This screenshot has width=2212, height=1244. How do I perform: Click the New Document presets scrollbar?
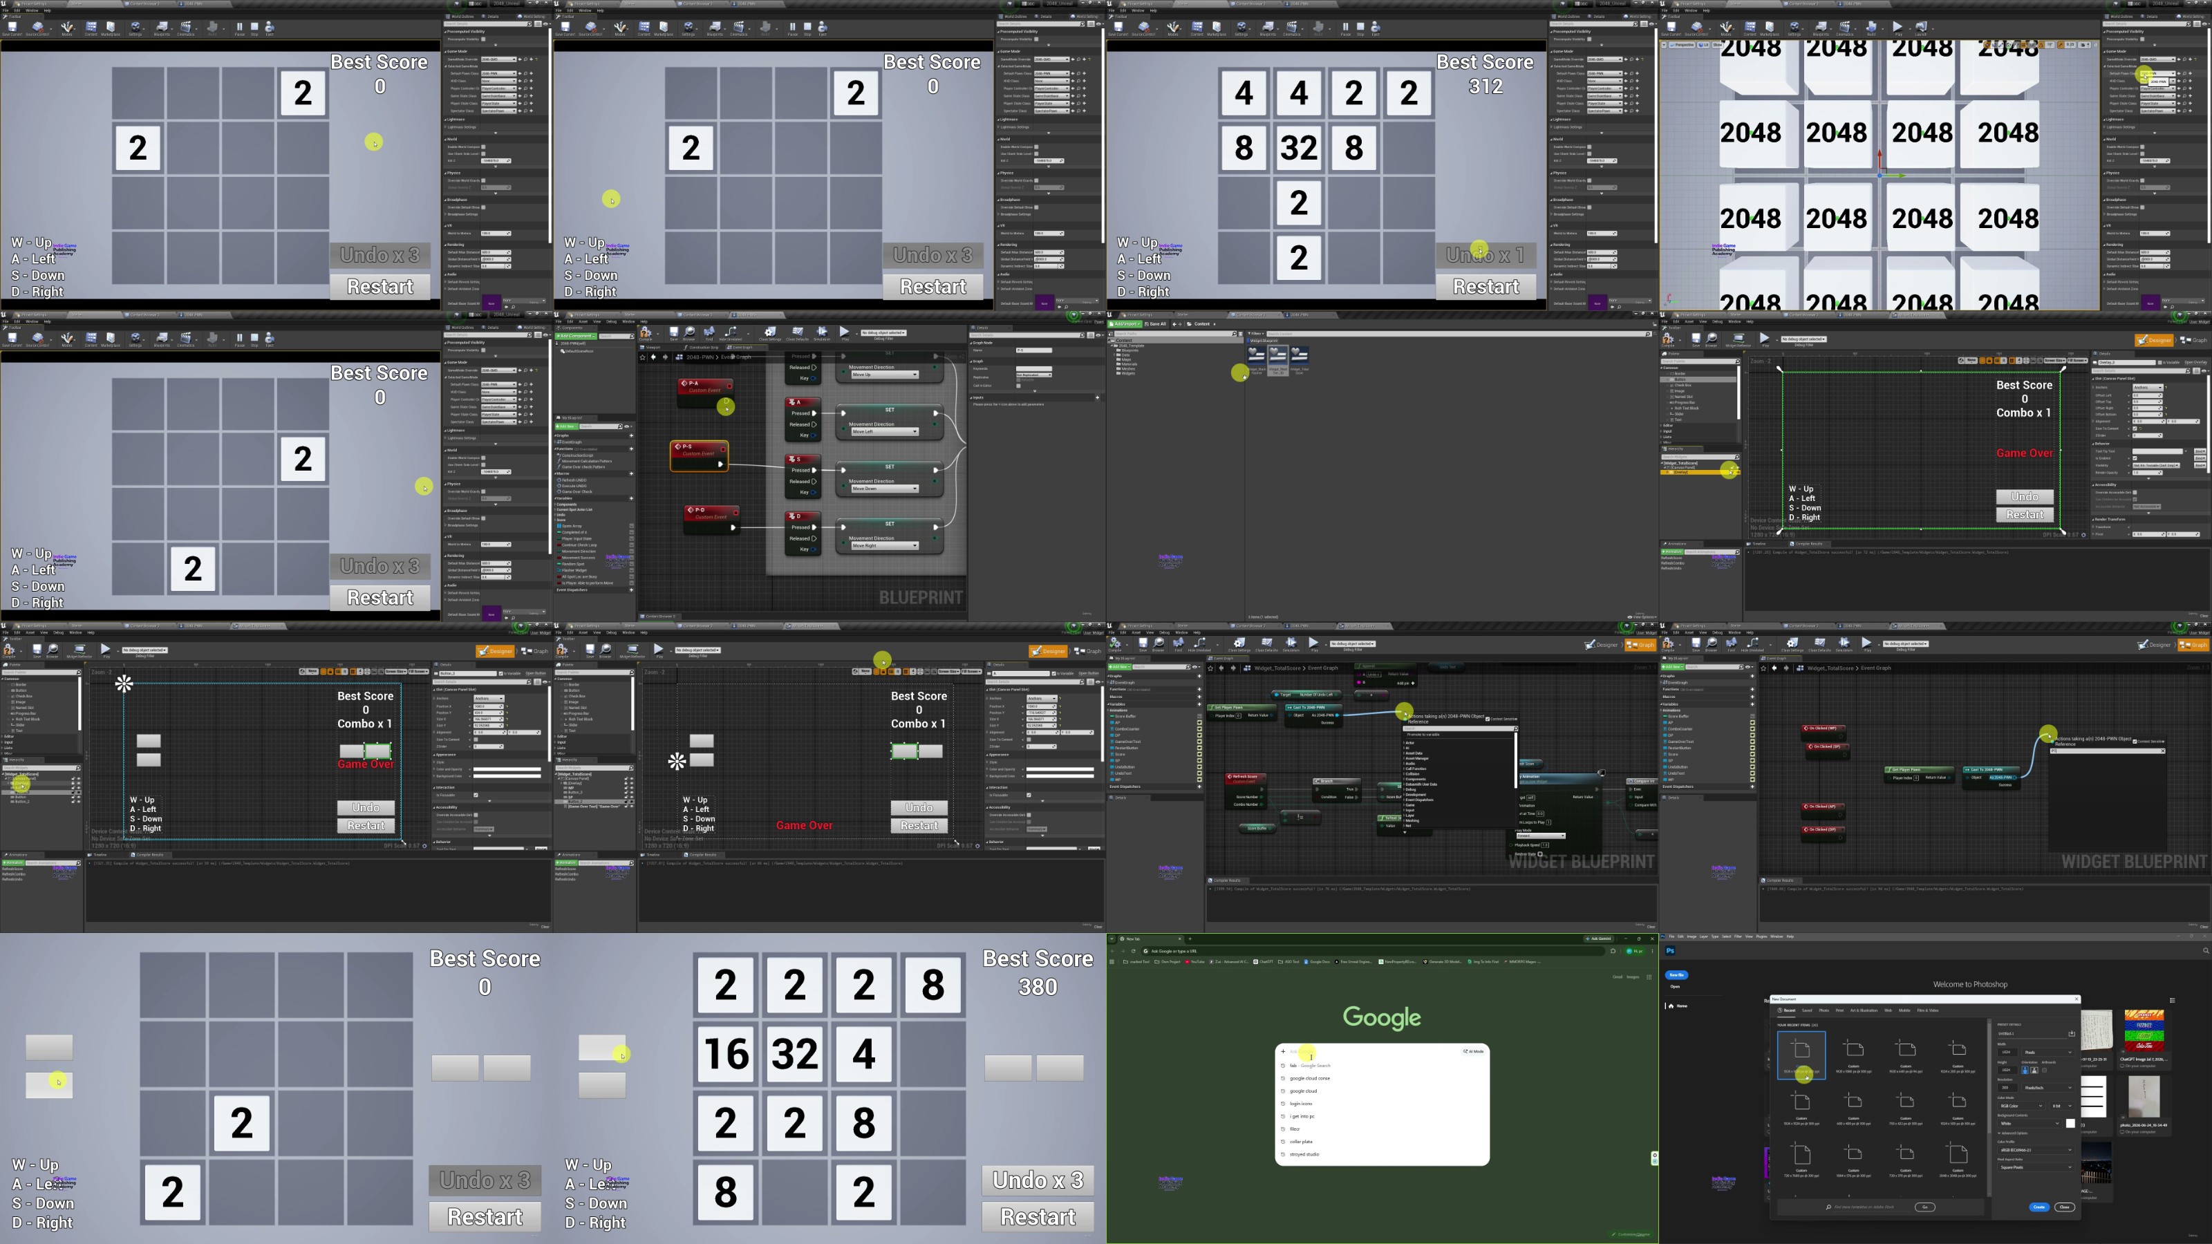[x=1989, y=1107]
